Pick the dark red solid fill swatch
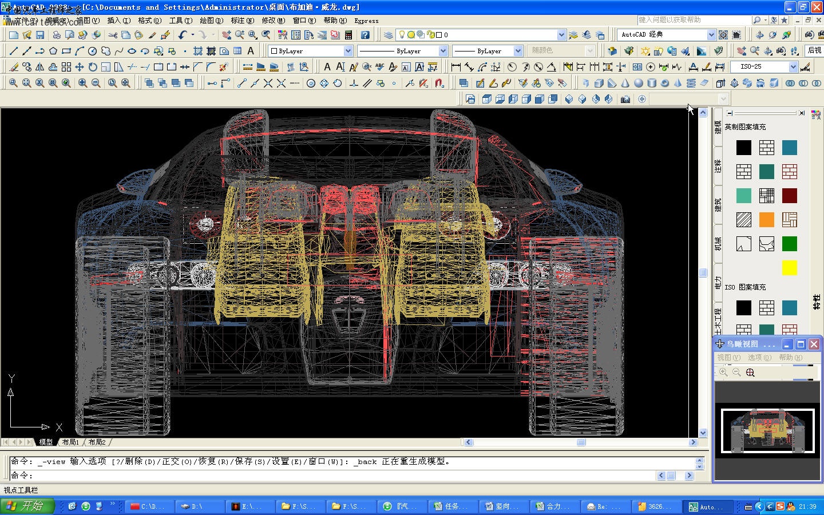 tap(790, 196)
